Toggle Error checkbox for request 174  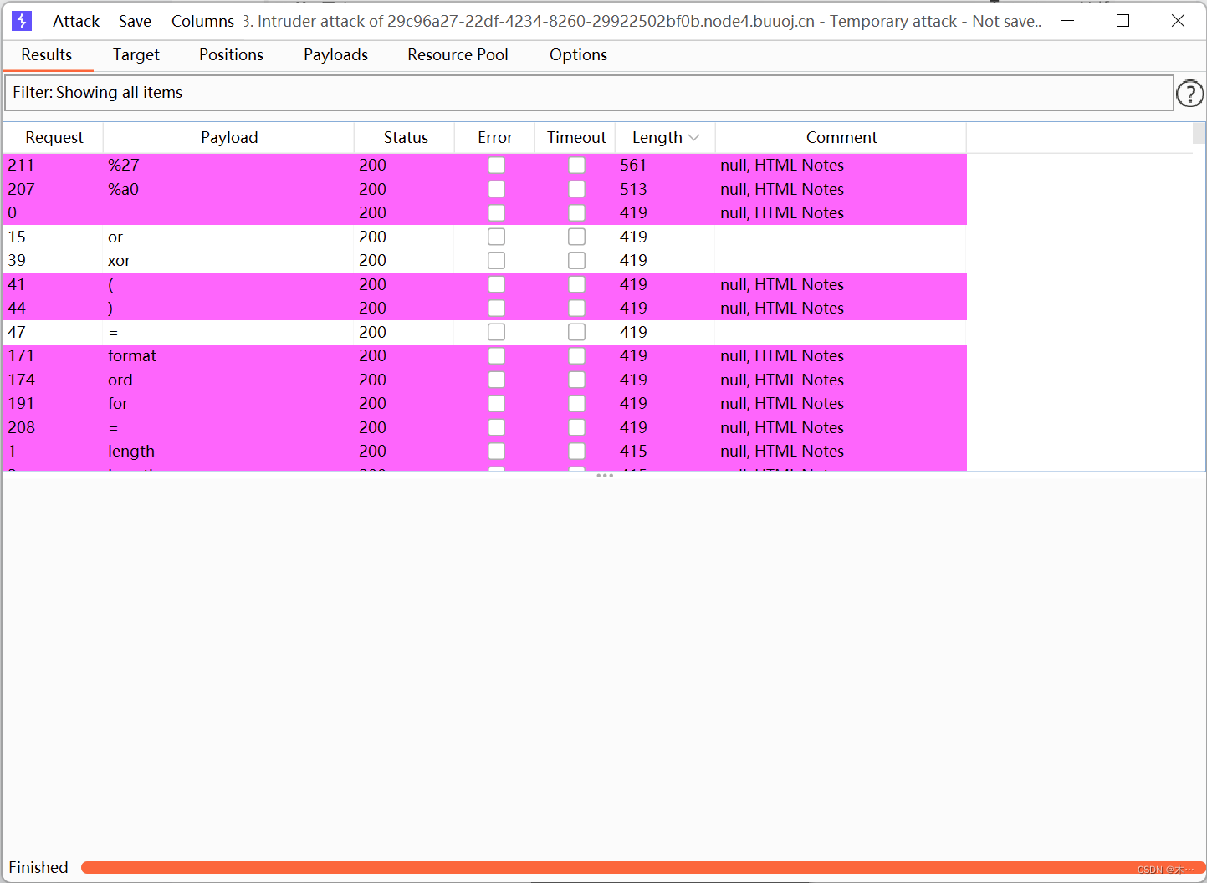point(496,380)
